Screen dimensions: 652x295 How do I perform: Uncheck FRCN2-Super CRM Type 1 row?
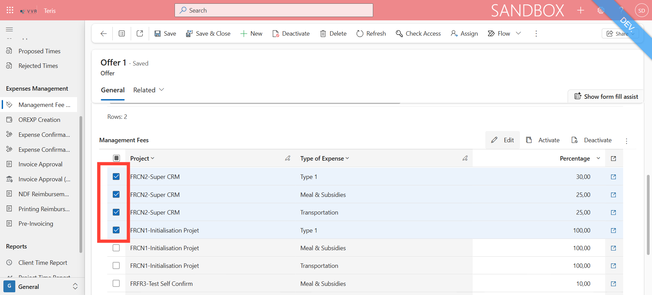116,177
